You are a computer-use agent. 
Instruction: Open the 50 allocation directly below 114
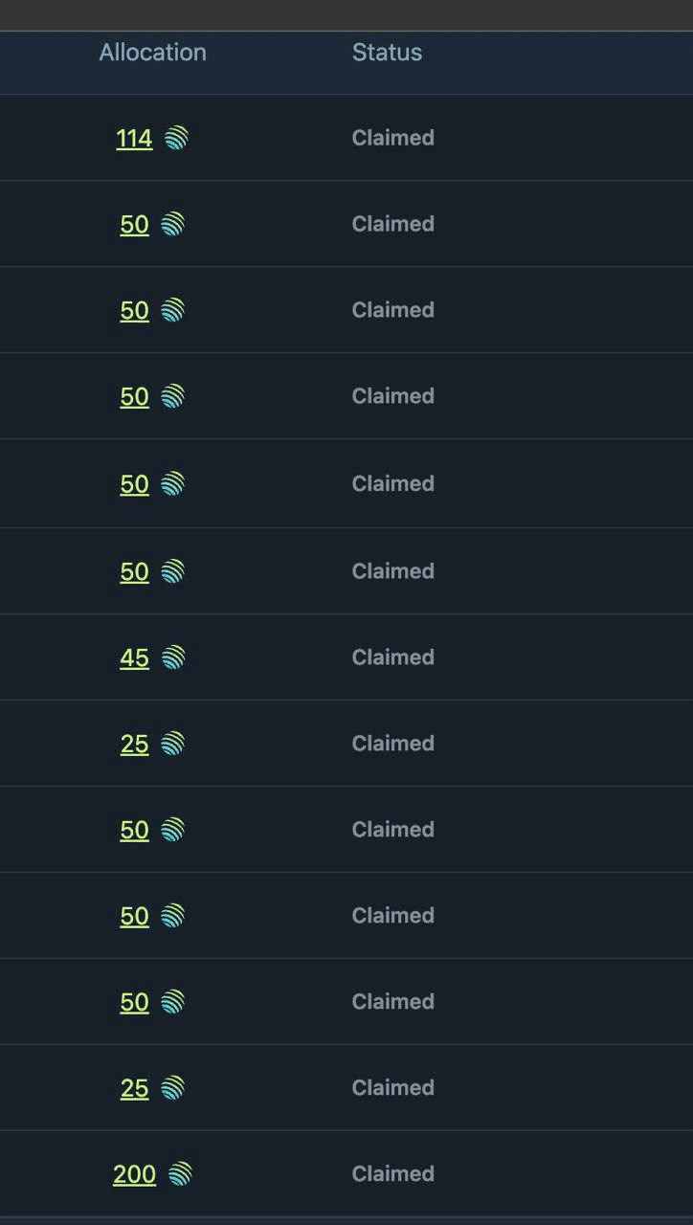pyautogui.click(x=134, y=225)
